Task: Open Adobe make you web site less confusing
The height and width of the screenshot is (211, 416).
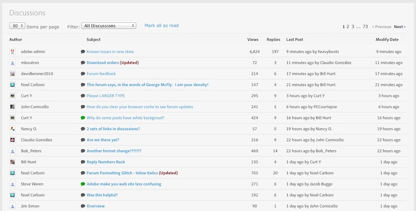Action: coord(124,184)
